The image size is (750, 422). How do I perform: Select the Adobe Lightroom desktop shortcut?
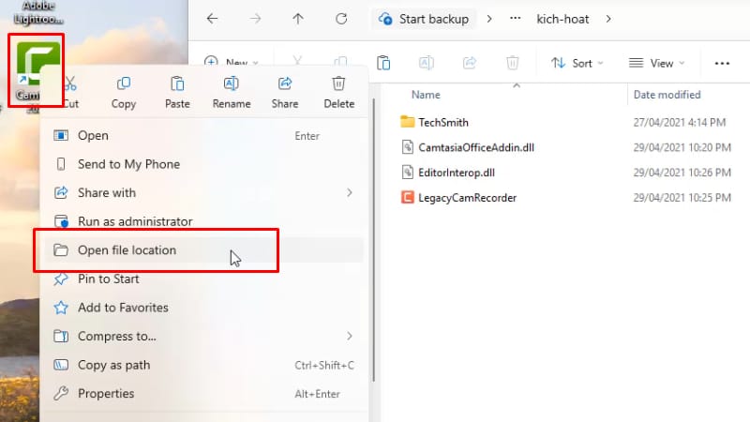coord(38,13)
